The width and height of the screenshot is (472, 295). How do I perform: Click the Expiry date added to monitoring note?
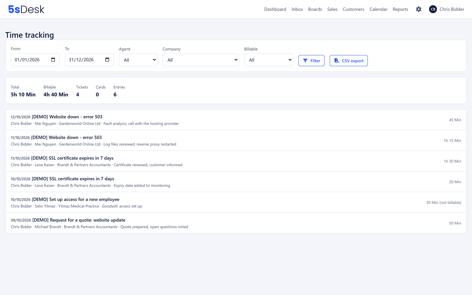click(x=142, y=186)
